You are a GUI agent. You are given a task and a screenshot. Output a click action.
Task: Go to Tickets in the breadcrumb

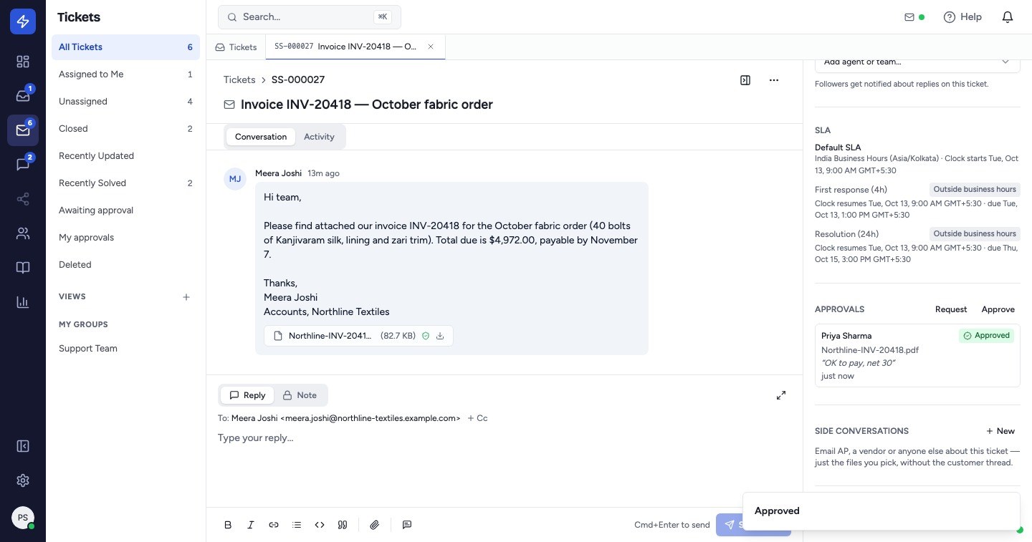239,80
